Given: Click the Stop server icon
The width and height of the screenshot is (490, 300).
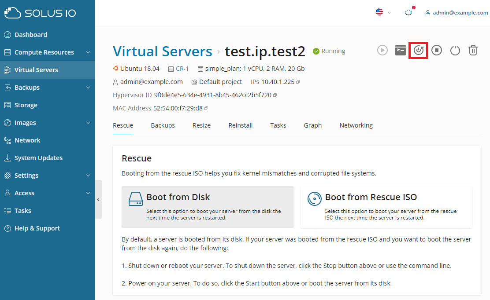Looking at the screenshot, I should 437,50.
